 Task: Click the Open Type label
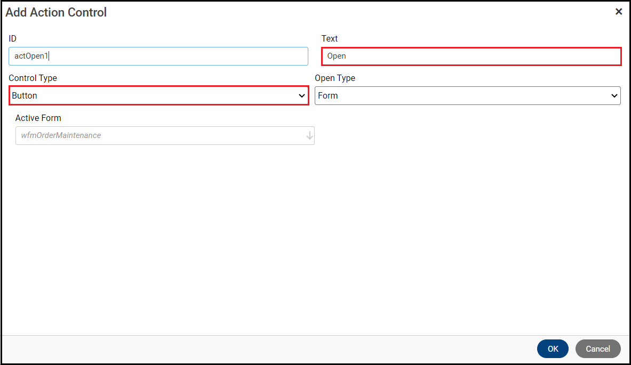[x=335, y=78]
